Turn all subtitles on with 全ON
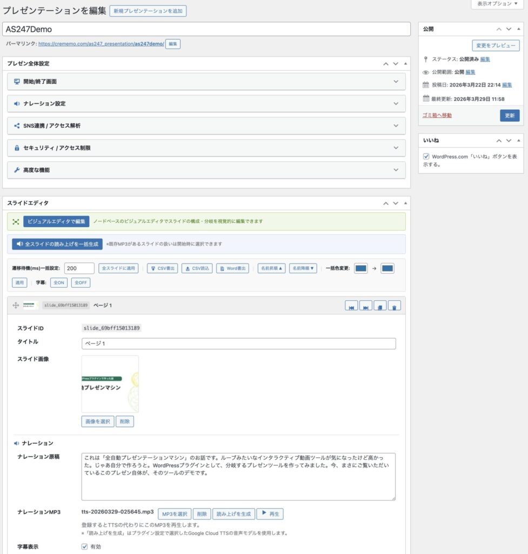Screen dimensions: 528x554 tap(59, 282)
